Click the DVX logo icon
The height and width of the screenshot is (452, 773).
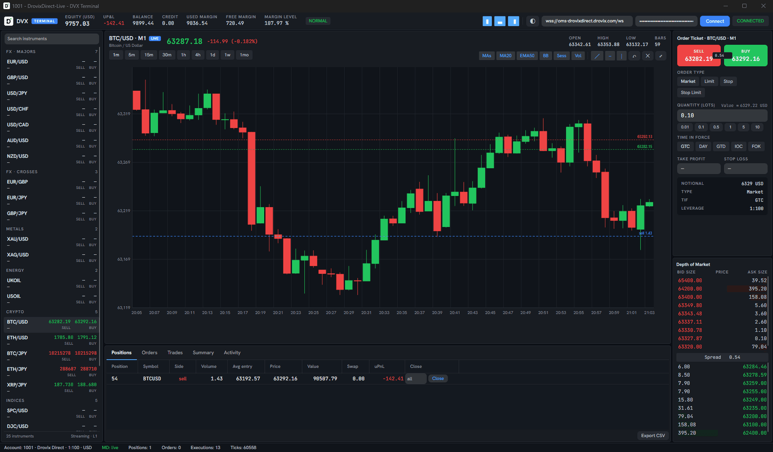(x=9, y=21)
